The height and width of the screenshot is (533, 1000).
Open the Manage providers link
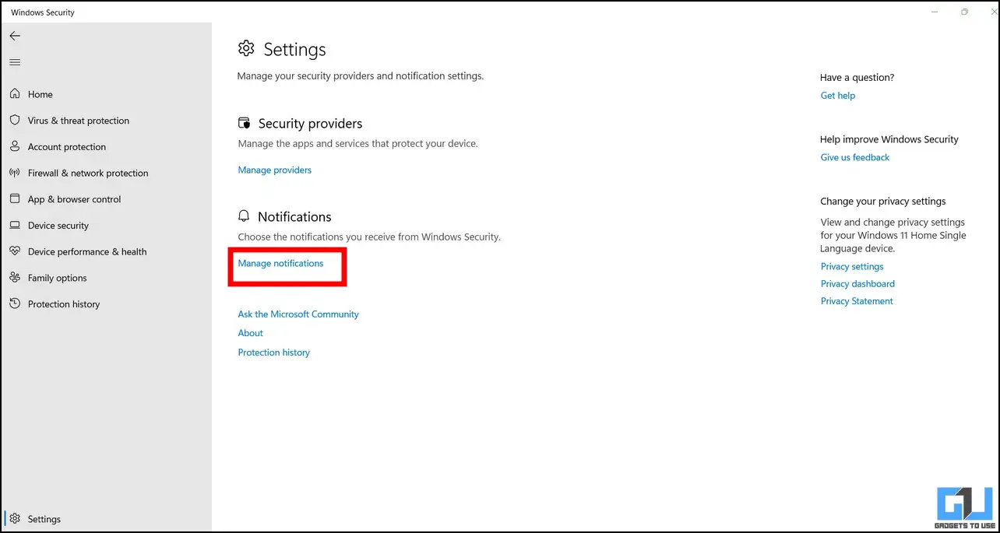click(275, 170)
